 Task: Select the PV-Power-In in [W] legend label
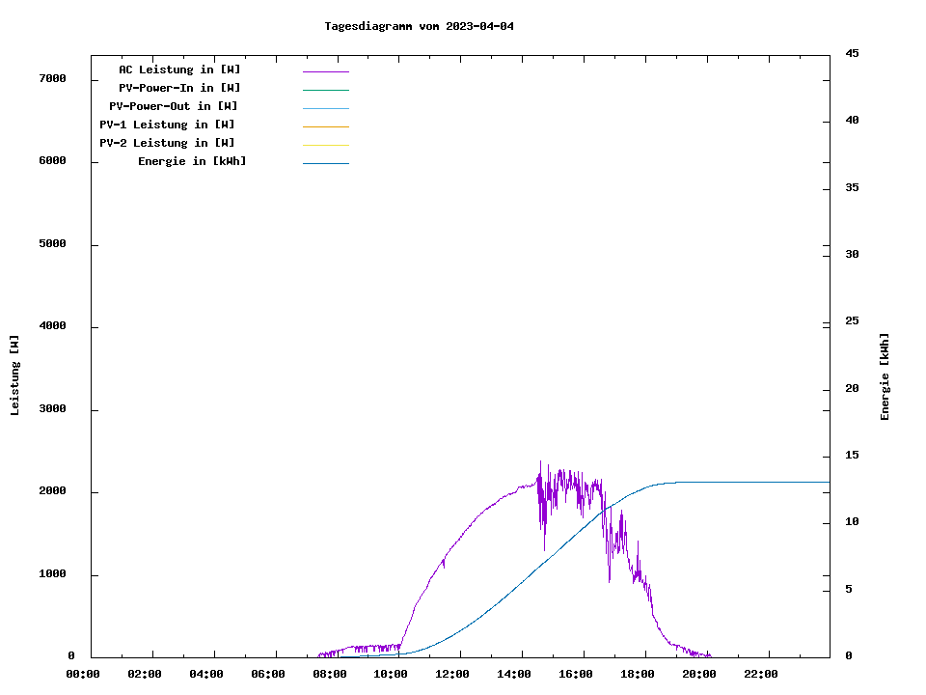(179, 88)
